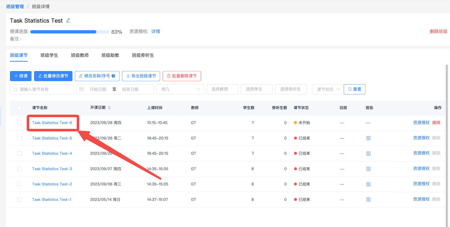Open 资源授权 详情 link
Screen dimensions: 450x227
click(x=156, y=31)
